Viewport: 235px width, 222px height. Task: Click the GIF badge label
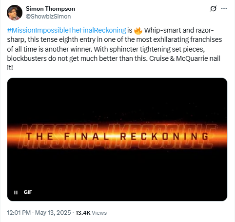point(28,192)
